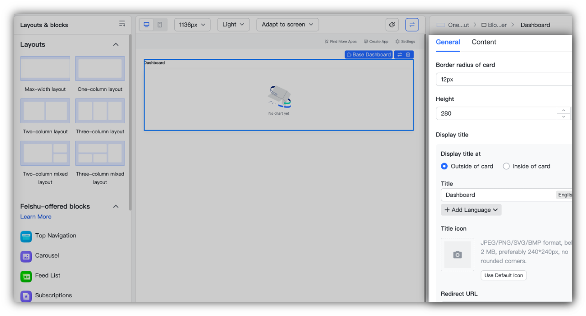This screenshot has height=316, width=586.
Task: Click the Layouts & blocks list icon
Action: [122, 24]
